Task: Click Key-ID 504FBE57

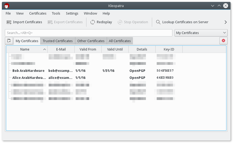Action: (x=165, y=71)
